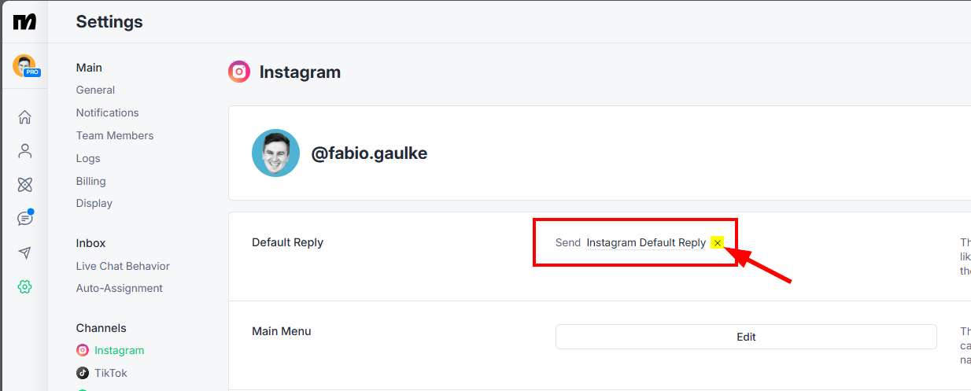
Task: Click Edit button for Main Menu
Action: coord(746,337)
